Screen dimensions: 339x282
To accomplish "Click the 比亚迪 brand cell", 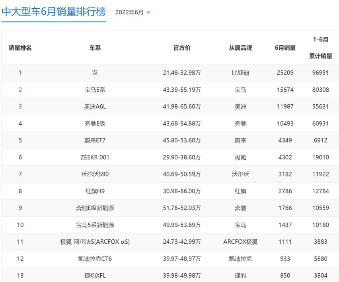I will tap(240, 72).
